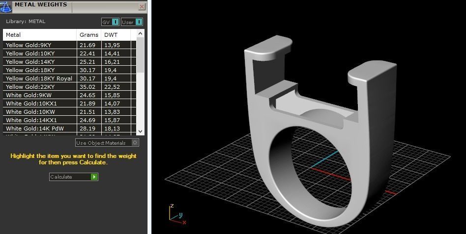The height and width of the screenshot is (234, 466).
Task: Click the list scroll-down arrow
Action: click(141, 131)
